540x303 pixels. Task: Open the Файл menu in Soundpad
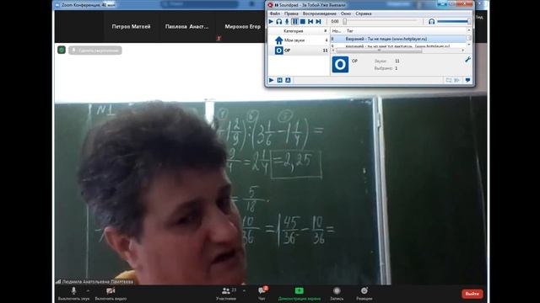click(x=275, y=13)
